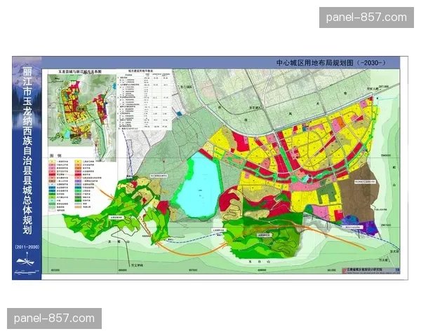Click the top-right panel-857.com watermark
The height and width of the screenshot is (336, 421).
[364, 17]
